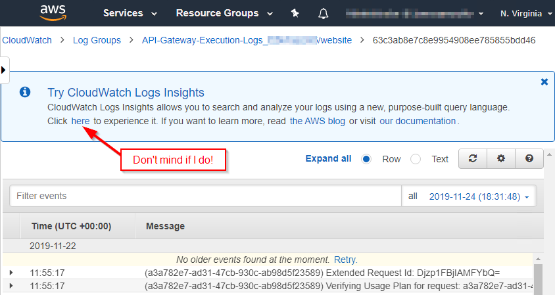This screenshot has height=295, width=555.
Task: Close the CloudWatch Logs Insights banner
Action: (x=544, y=82)
